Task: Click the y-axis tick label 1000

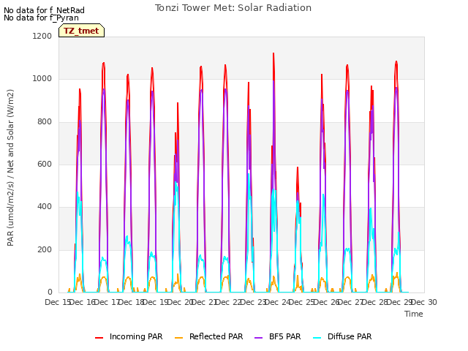Action: coord(42,79)
